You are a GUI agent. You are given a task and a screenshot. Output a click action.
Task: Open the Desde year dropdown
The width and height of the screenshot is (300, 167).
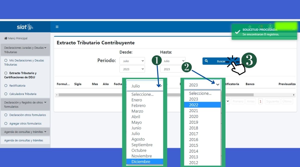pos(132,69)
